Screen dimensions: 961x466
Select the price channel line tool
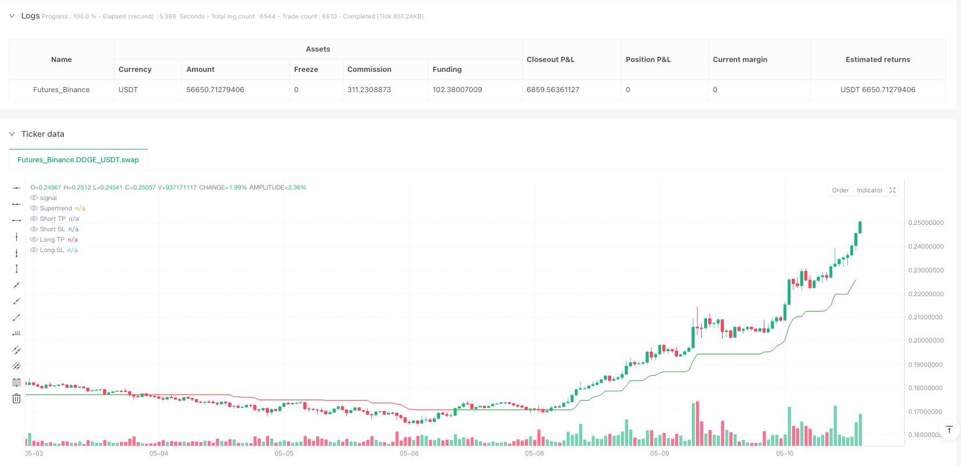(16, 350)
